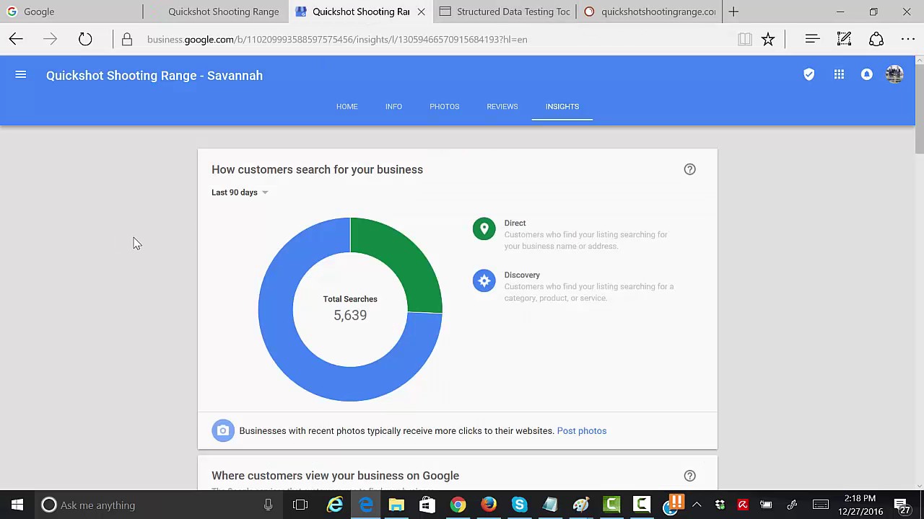Viewport: 924px width, 519px height.
Task: Open a new browser tab
Action: tap(733, 12)
